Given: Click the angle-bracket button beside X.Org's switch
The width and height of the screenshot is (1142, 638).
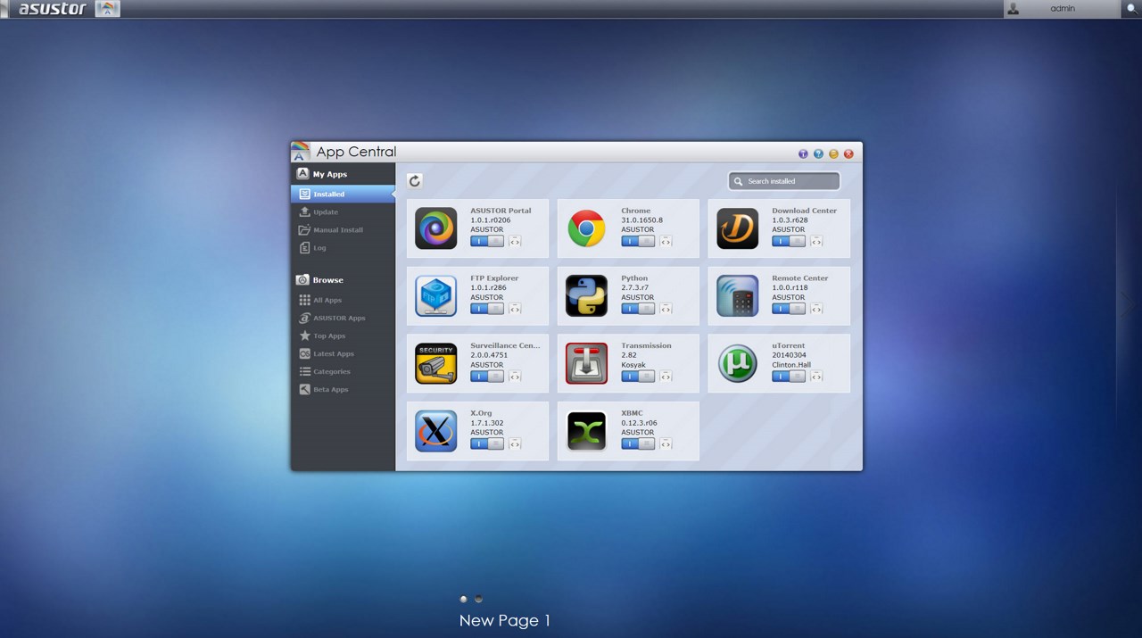Looking at the screenshot, I should (515, 443).
